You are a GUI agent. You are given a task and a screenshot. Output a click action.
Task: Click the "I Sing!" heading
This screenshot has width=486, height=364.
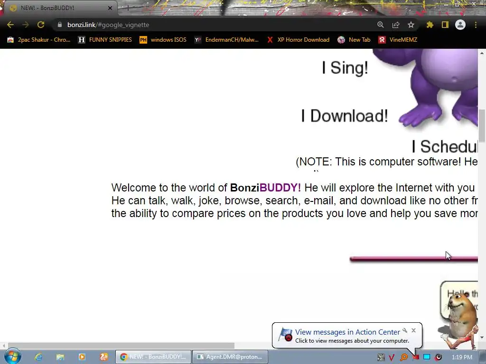(345, 67)
